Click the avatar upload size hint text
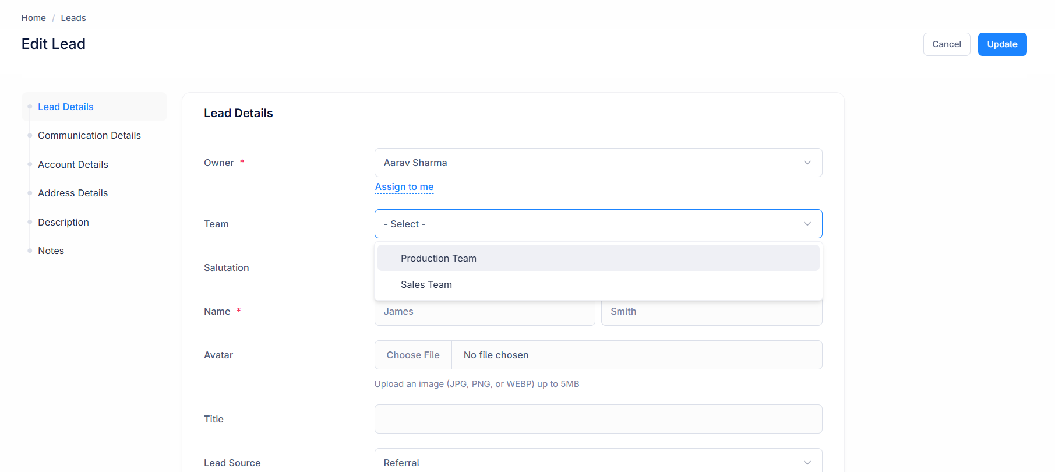Image resolution: width=1055 pixels, height=472 pixels. click(477, 383)
